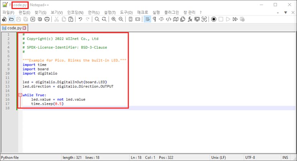Zoom in with the plus magnifier
This screenshot has height=161, width=297.
[114, 19]
